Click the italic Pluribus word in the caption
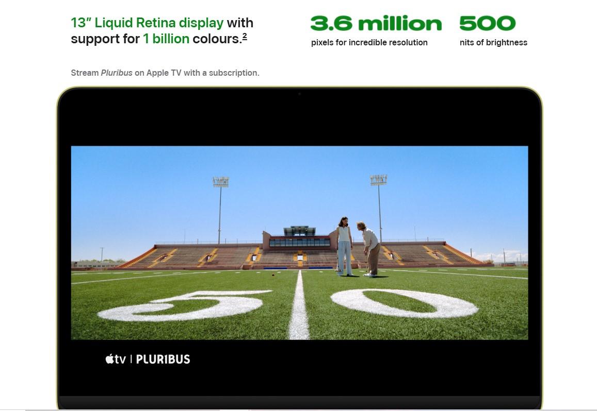Image resolution: width=597 pixels, height=411 pixels. [117, 73]
